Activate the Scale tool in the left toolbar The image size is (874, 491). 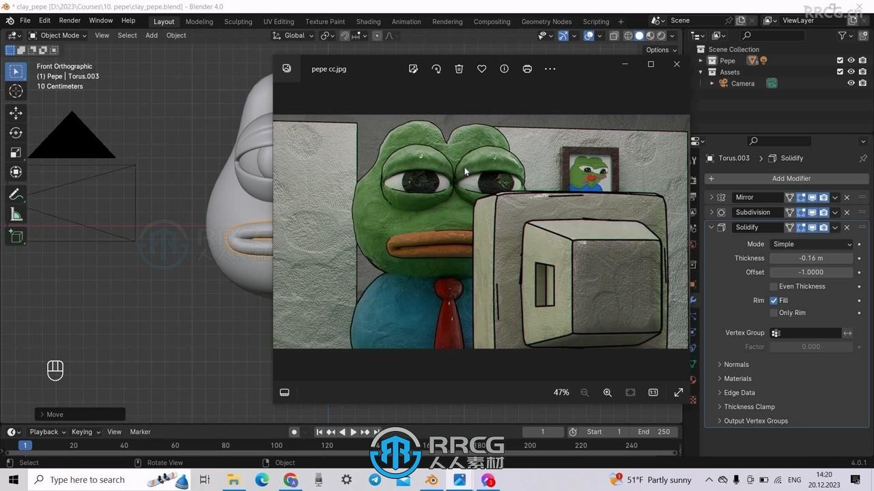tap(16, 153)
